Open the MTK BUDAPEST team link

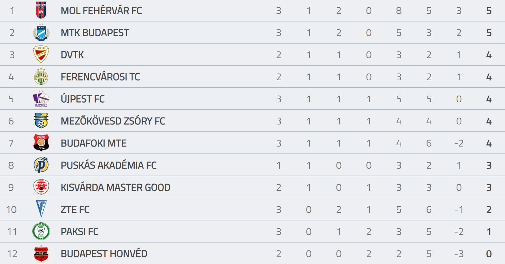tap(95, 33)
